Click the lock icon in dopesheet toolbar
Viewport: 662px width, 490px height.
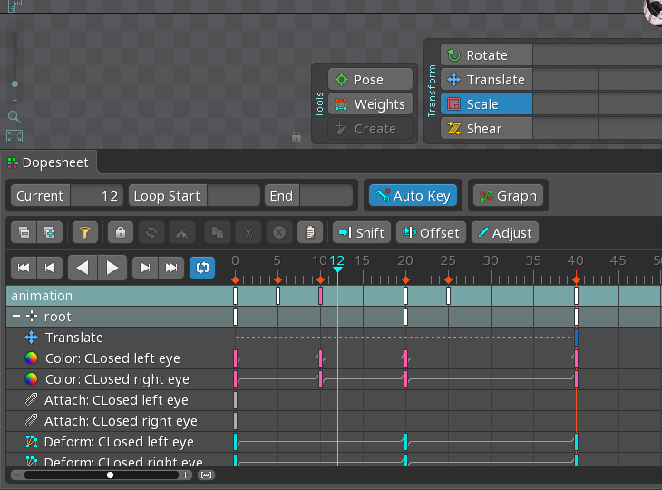[x=121, y=232]
